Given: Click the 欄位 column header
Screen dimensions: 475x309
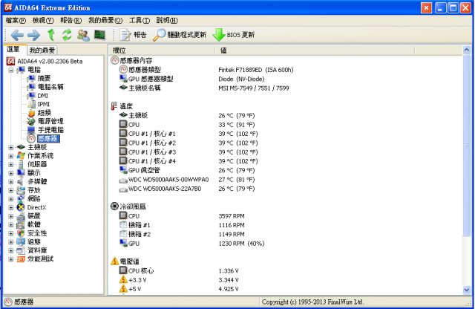Looking at the screenshot, I should click(162, 51).
